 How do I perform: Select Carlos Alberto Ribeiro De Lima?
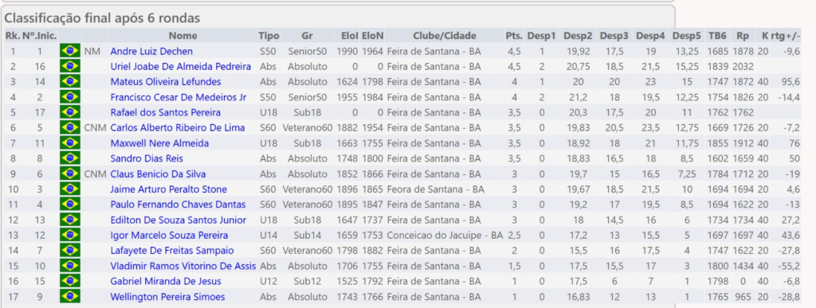[x=178, y=128]
